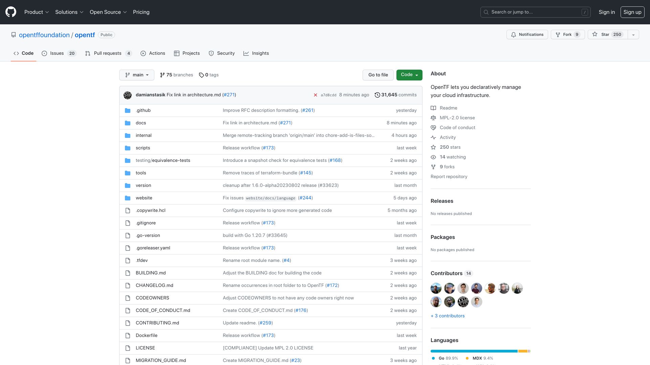Open the + 3 contributors link
Screen dimensions: 650x365
point(448,316)
